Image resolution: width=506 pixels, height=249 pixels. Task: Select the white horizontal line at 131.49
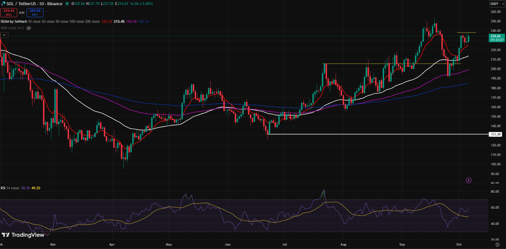[x=357, y=134]
